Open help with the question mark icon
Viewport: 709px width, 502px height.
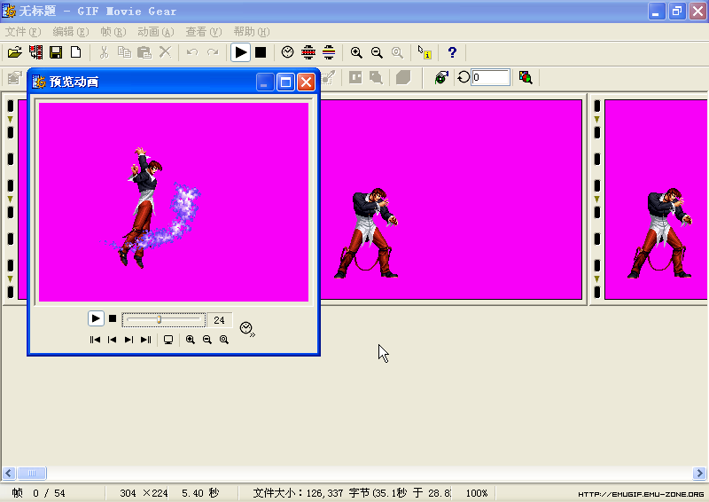[452, 52]
